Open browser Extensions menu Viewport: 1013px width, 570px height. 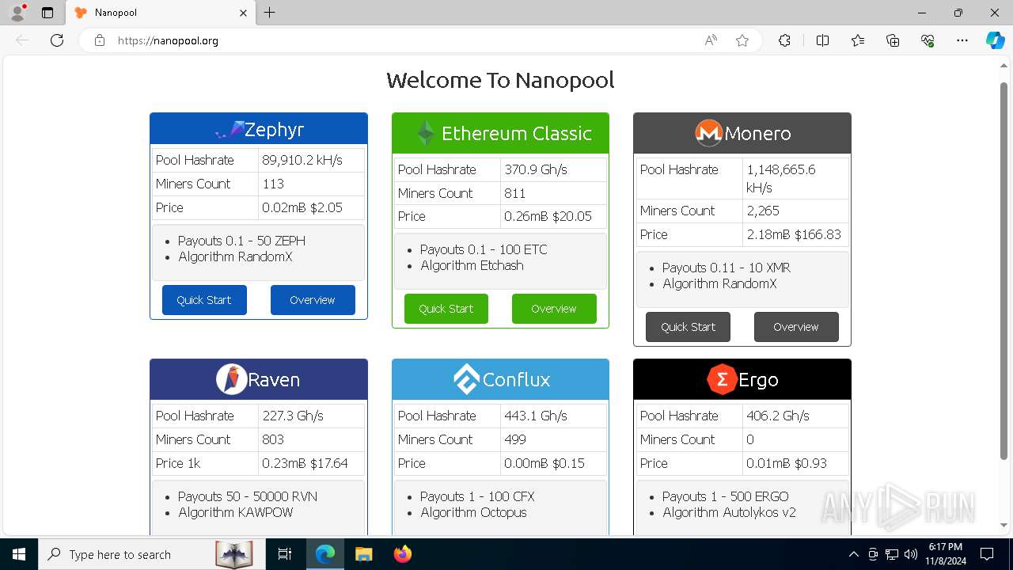coord(784,40)
